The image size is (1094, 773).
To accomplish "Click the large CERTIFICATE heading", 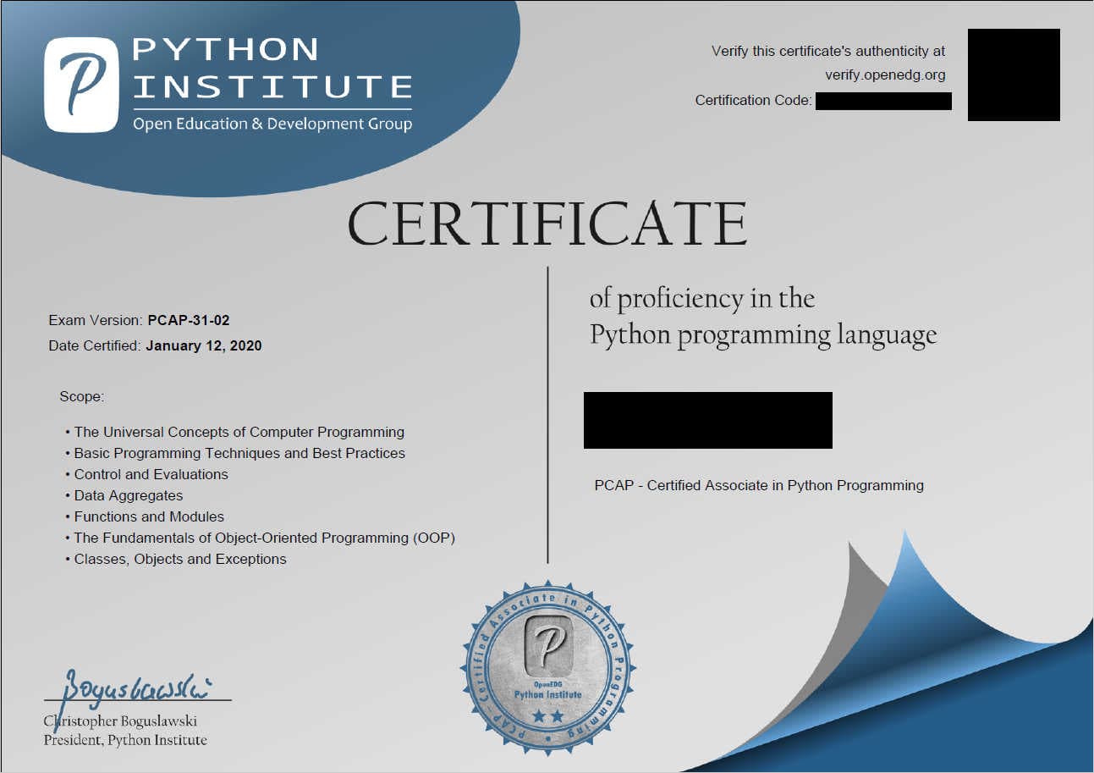I will [547, 224].
